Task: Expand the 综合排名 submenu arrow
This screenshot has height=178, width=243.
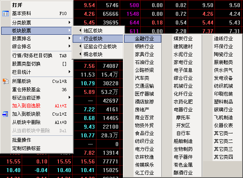Action: (70, 46)
